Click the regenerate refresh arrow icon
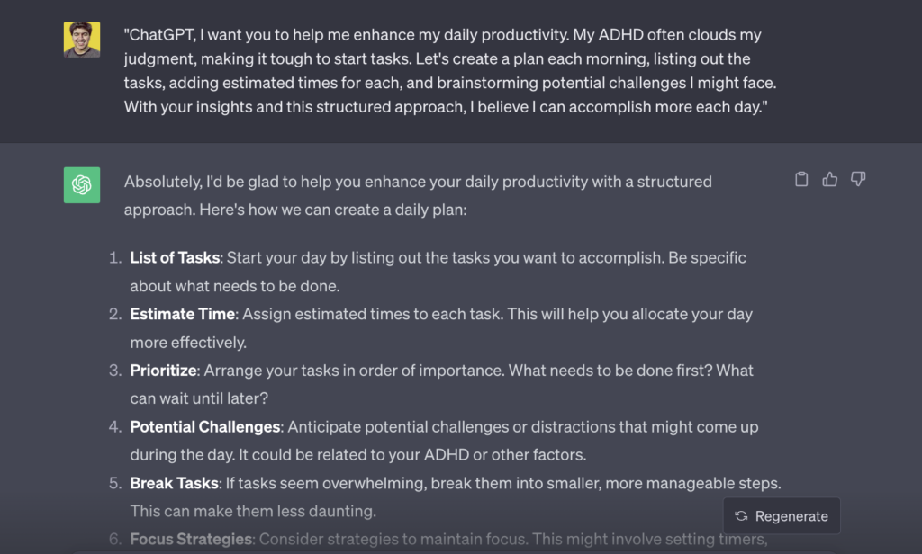The width and height of the screenshot is (922, 554). (741, 516)
